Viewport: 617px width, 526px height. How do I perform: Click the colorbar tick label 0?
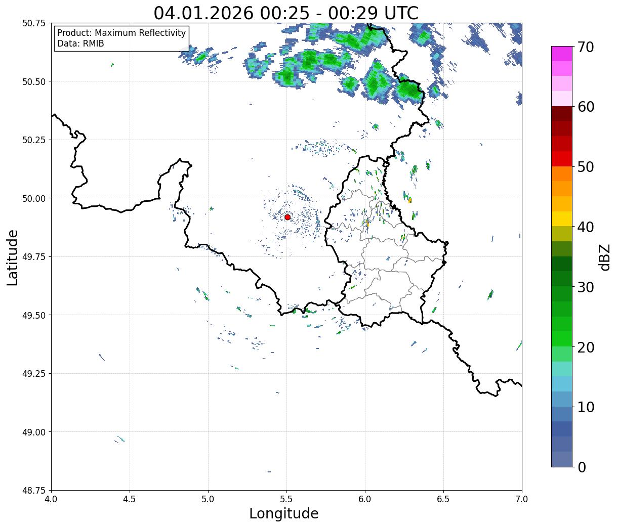582,467
